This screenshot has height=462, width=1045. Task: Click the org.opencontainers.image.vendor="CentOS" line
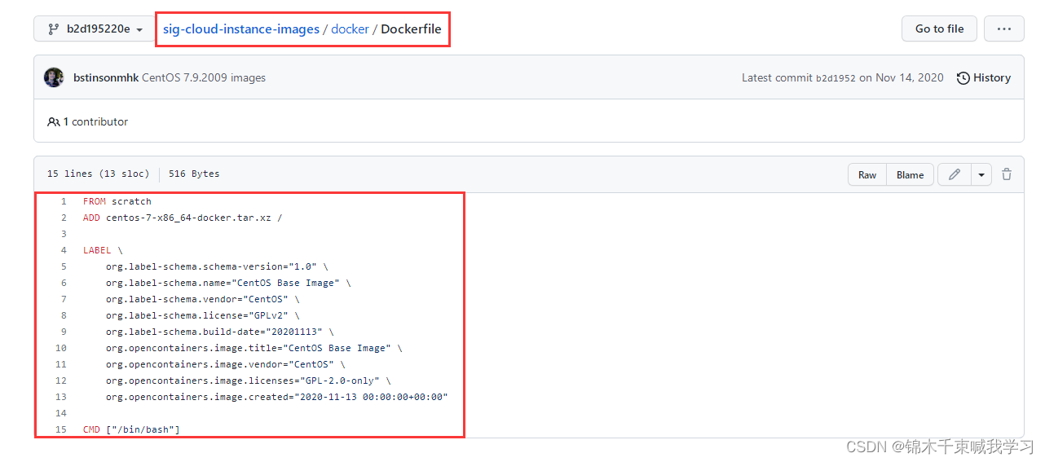click(226, 364)
